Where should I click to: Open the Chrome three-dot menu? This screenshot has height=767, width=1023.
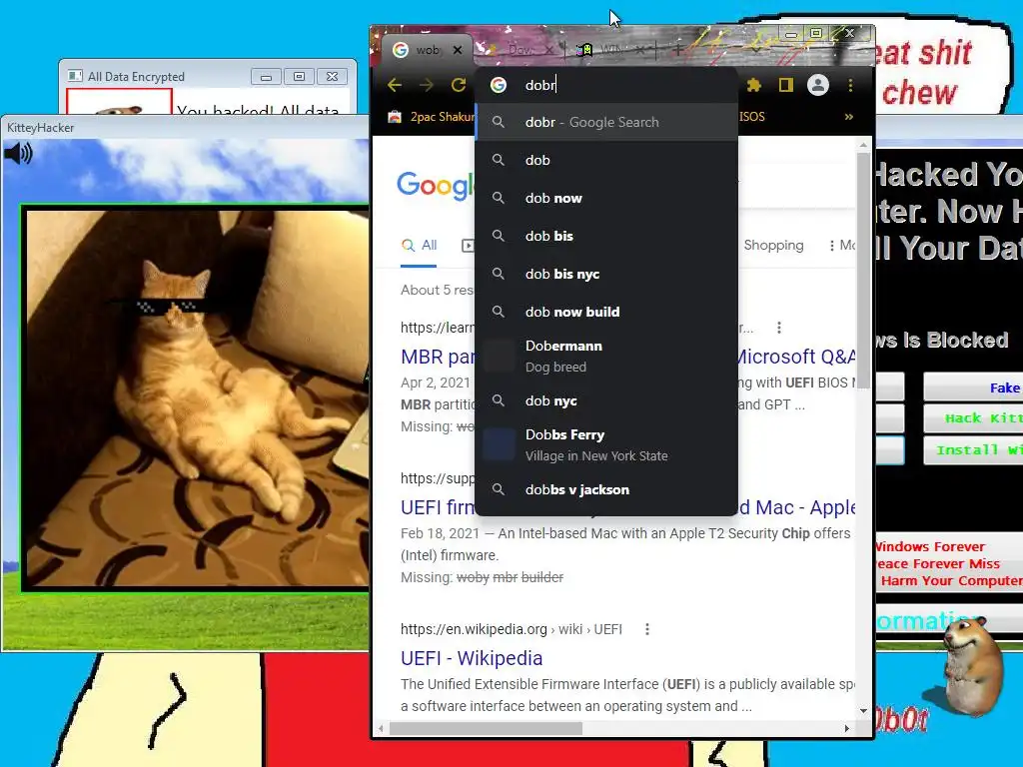pyautogui.click(x=850, y=85)
